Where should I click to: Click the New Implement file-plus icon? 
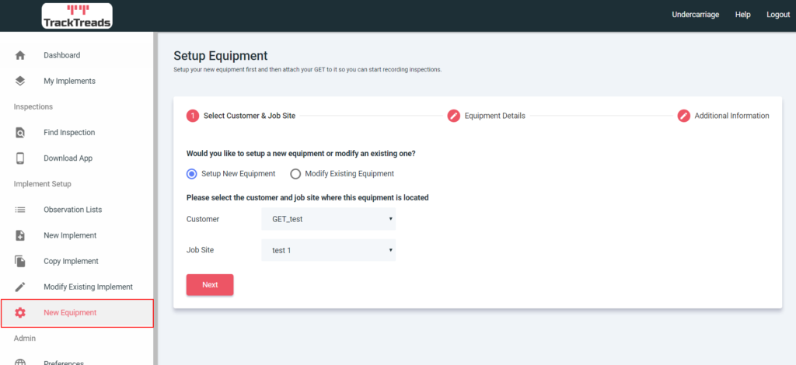pos(20,235)
